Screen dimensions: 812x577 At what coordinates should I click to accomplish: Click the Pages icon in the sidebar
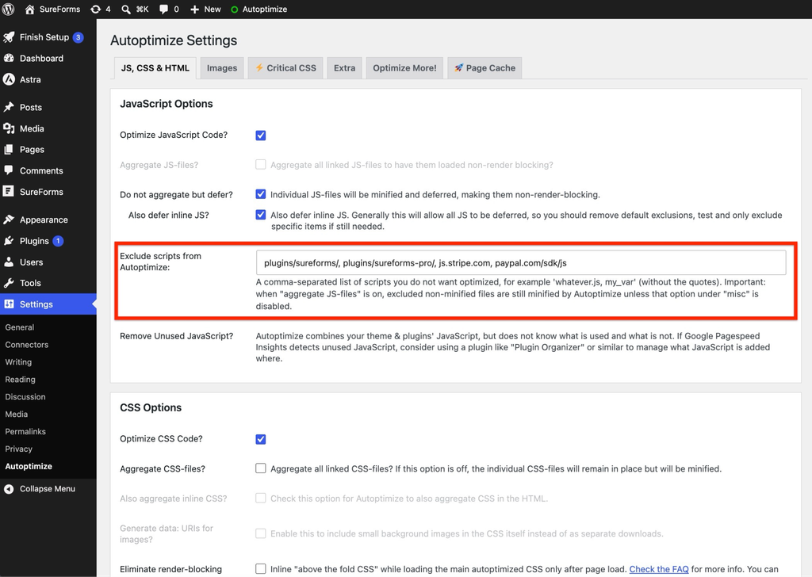click(x=9, y=150)
